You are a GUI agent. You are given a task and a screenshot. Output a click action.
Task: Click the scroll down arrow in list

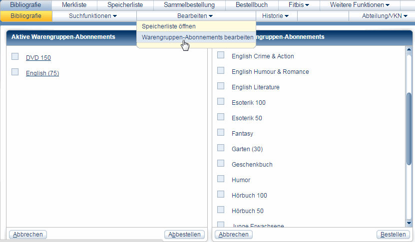click(x=409, y=223)
